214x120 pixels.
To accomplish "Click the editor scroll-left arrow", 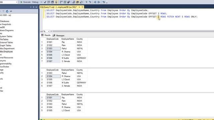I will [x=51, y=31].
